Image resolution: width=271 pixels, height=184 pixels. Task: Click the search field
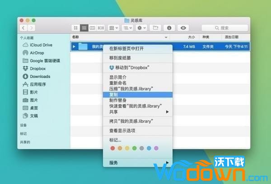tap(224, 28)
